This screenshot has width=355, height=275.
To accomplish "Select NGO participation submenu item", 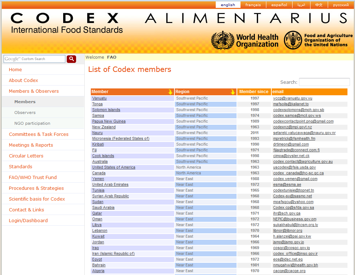I will 32,123.
